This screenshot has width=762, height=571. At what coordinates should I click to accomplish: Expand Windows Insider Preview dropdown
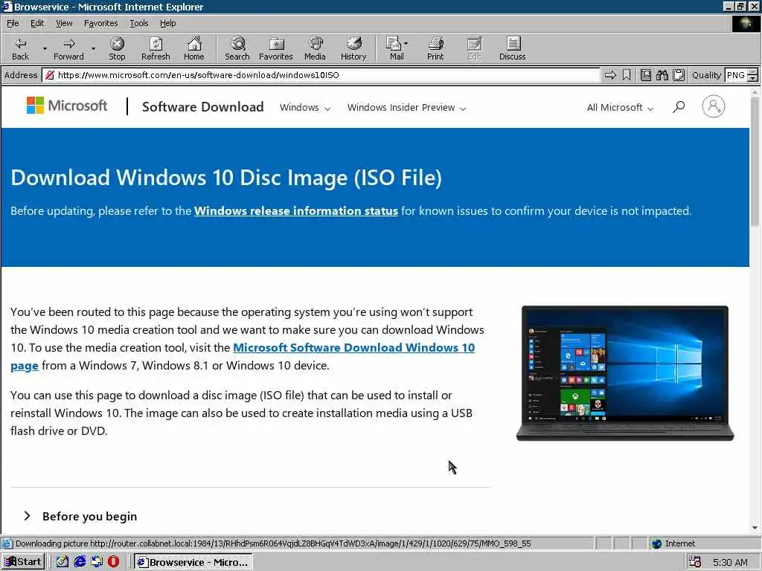click(x=406, y=107)
